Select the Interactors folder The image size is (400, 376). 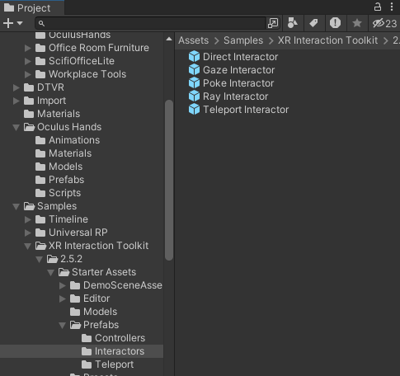coord(113,351)
